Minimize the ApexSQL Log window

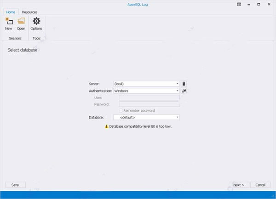pos(249,4)
